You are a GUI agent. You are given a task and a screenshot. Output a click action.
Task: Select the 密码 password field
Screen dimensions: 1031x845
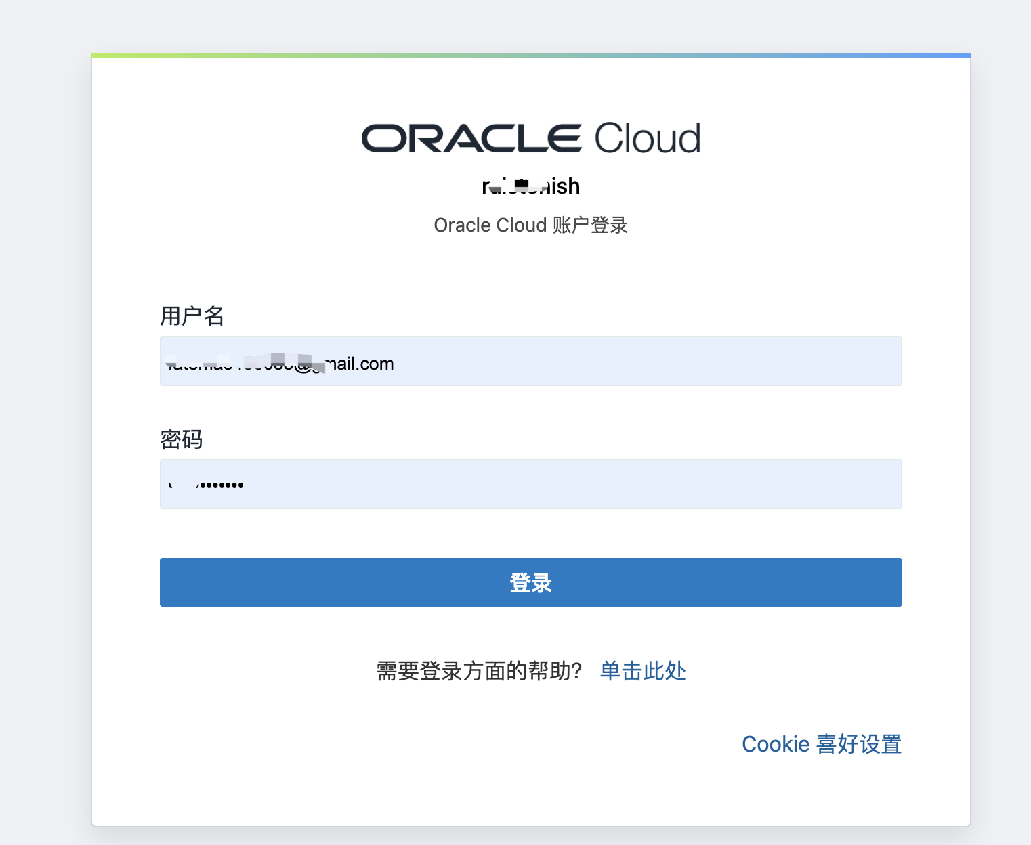click(530, 483)
